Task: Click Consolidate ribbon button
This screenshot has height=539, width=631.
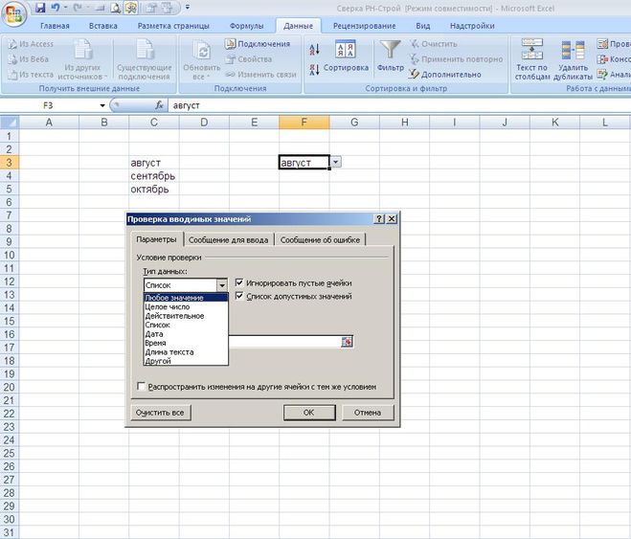Action: [x=614, y=59]
